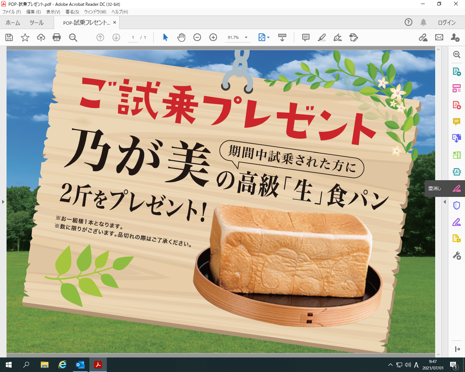
Task: Zoom out with the minus button
Action: (x=197, y=37)
